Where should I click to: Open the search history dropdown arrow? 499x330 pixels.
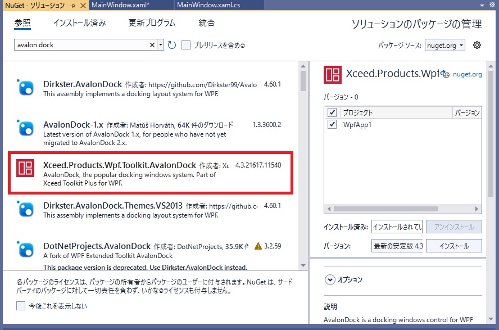[x=161, y=45]
